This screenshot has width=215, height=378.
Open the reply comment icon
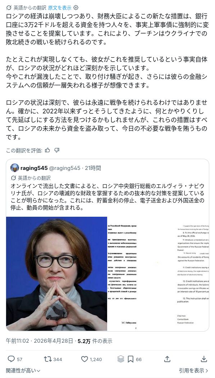pos(11,359)
